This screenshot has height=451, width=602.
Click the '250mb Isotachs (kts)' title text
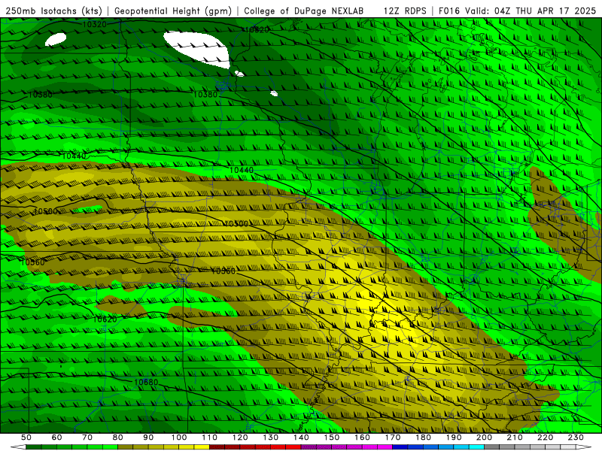pos(54,11)
